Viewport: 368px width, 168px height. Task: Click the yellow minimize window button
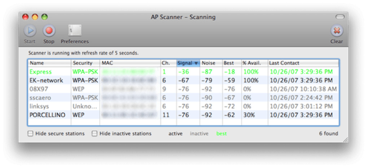pyautogui.click(x=35, y=17)
